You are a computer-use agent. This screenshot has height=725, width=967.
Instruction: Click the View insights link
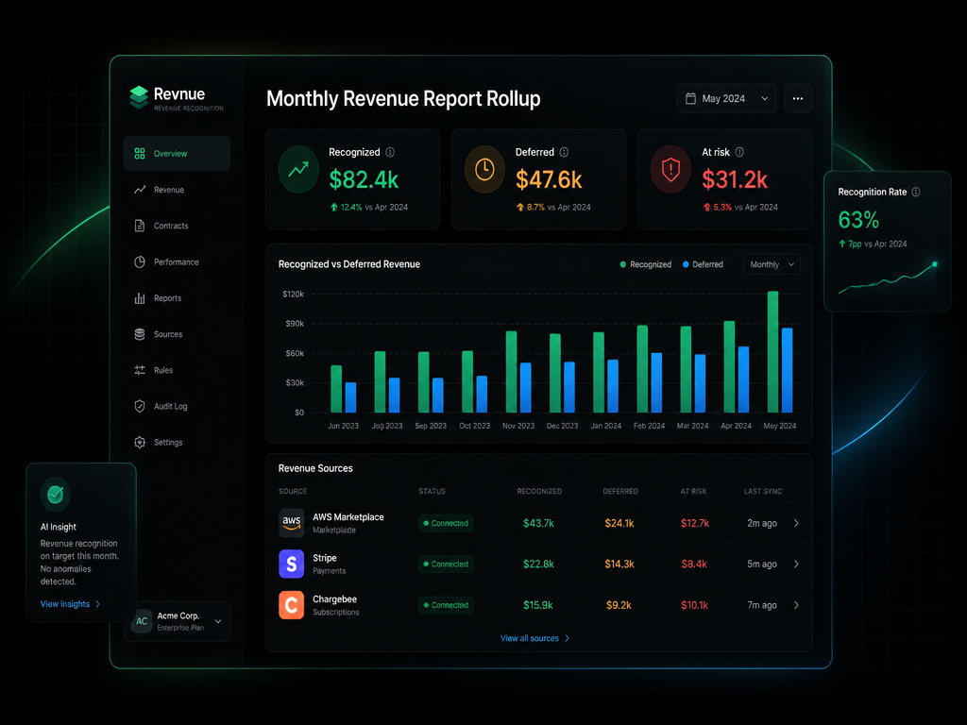[x=70, y=604]
